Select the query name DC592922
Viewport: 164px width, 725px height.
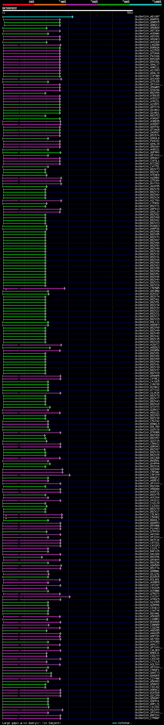point(9,8)
